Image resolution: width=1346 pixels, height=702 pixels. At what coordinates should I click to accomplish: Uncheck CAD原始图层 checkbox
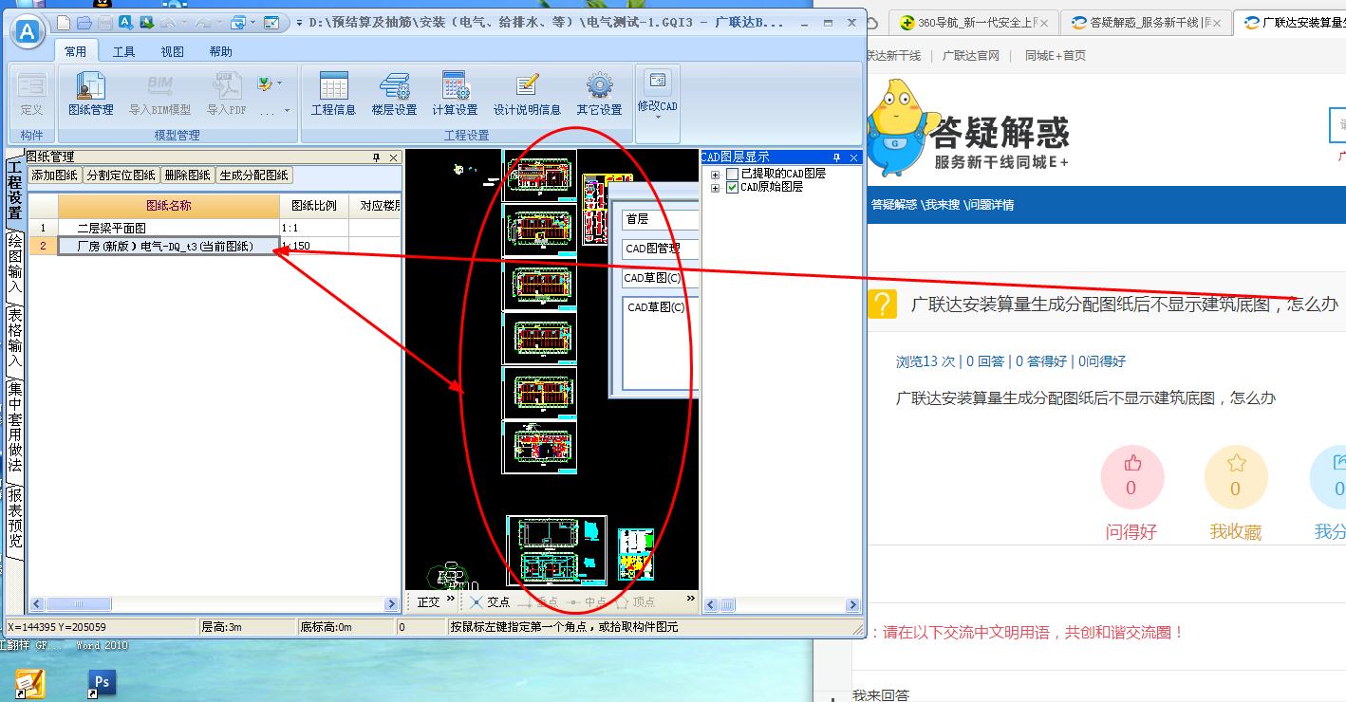[732, 188]
